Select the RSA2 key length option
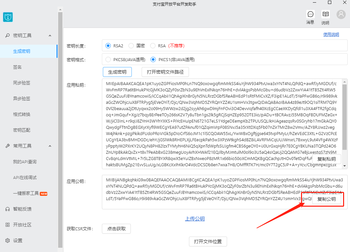 pyautogui.click(x=108, y=46)
